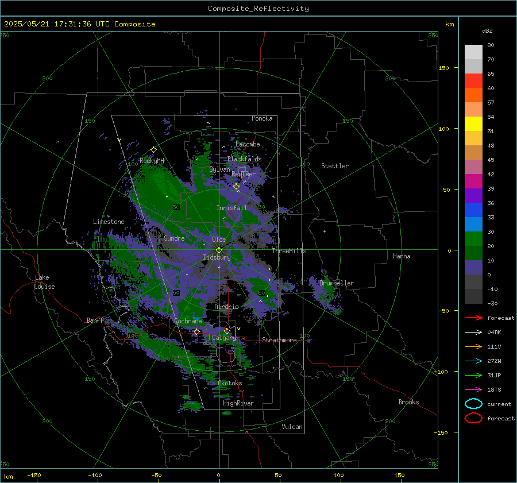Click the green 31JP arrow icon
Screen dimensions: 517x483
pos(473,375)
